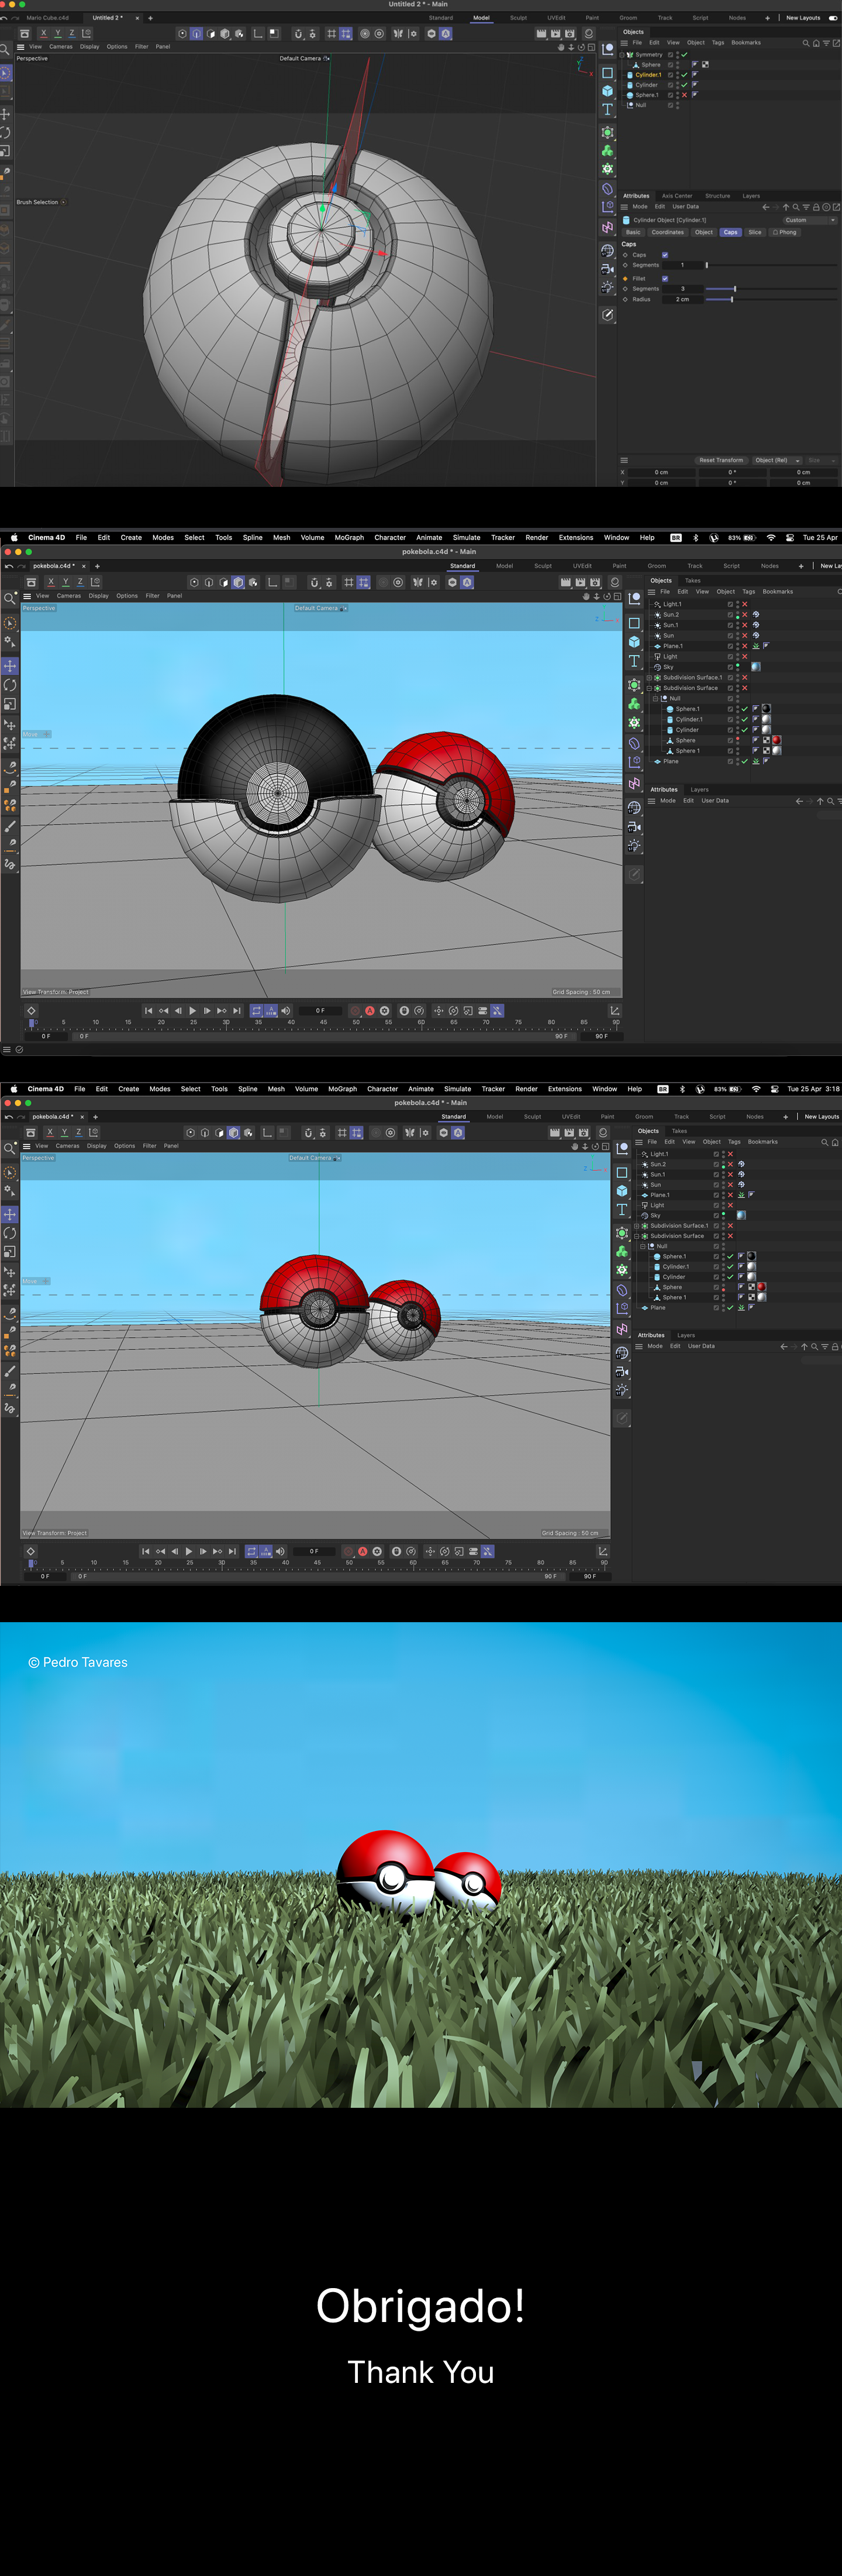Screen dimensions: 842x2576
Task: Open the Object (Rel) coordinate dropdown
Action: [x=775, y=460]
